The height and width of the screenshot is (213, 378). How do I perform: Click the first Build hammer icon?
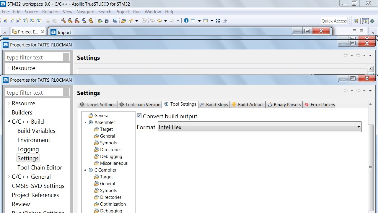tap(63, 21)
